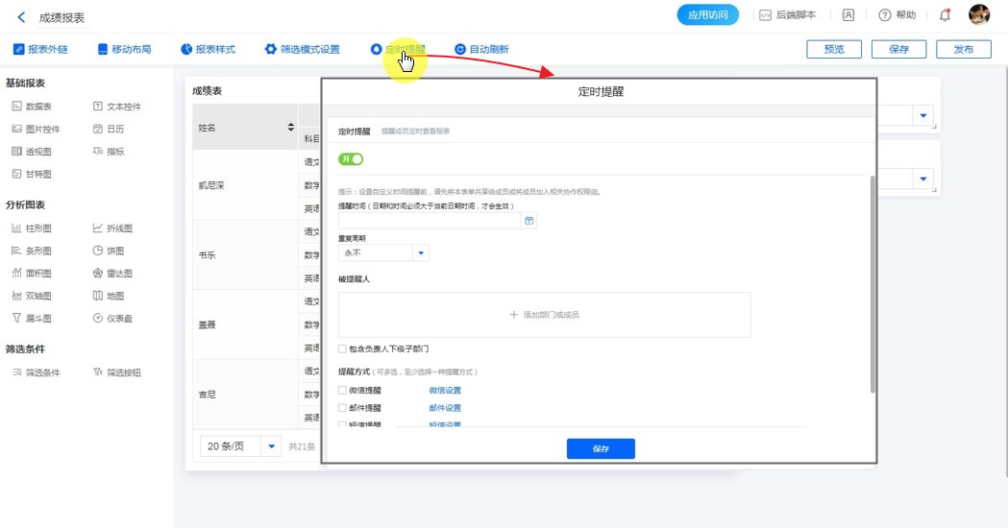
Task: Sort the 姓名 column using its arrows
Action: [291, 128]
